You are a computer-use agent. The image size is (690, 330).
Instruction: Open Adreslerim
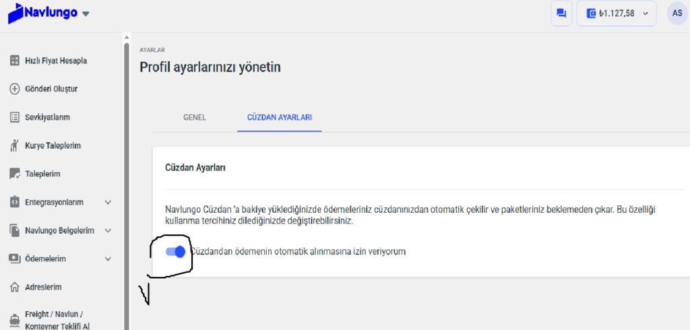(43, 288)
